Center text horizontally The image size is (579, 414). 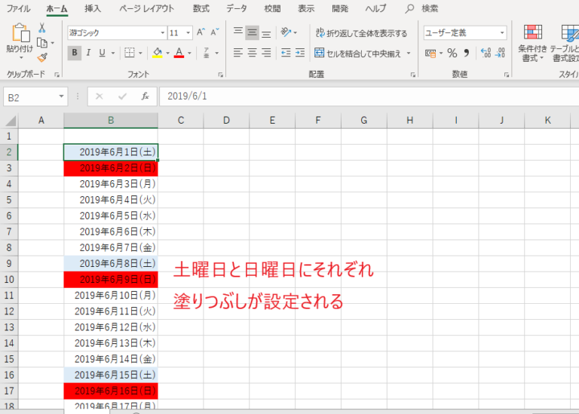click(x=253, y=53)
